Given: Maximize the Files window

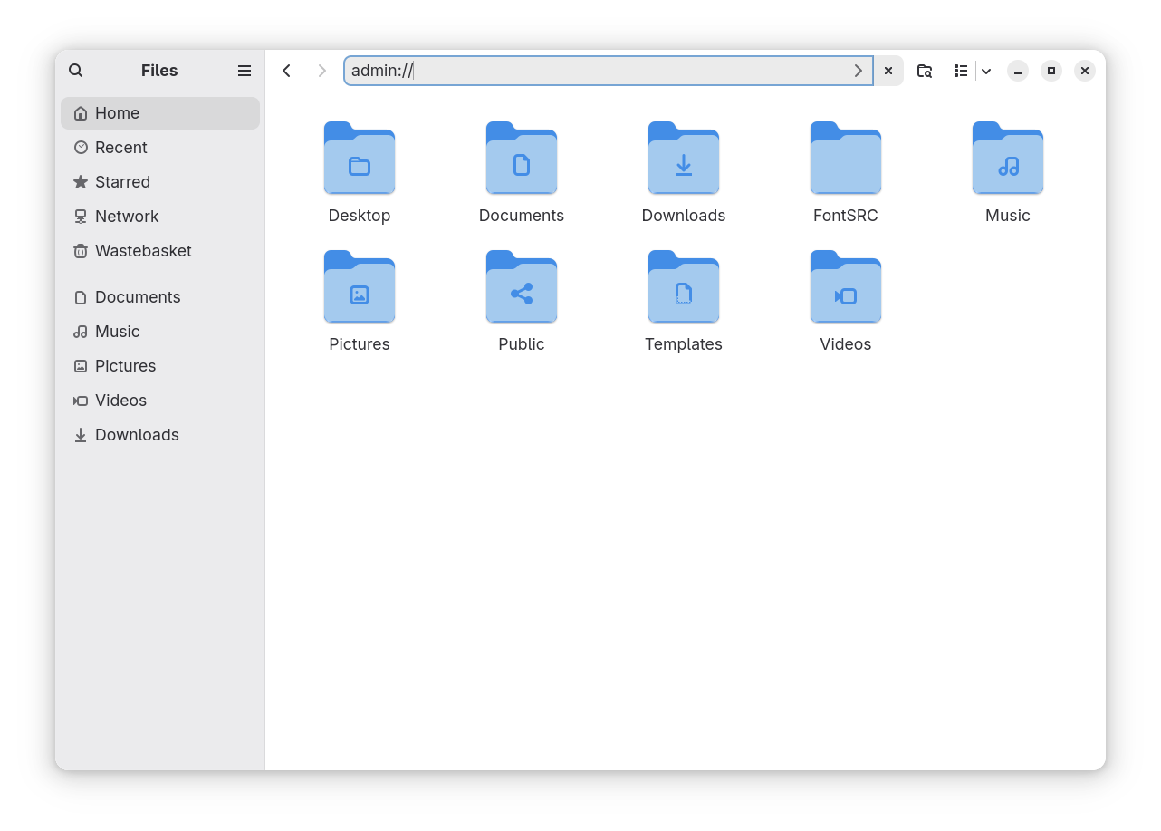Looking at the screenshot, I should [1051, 71].
